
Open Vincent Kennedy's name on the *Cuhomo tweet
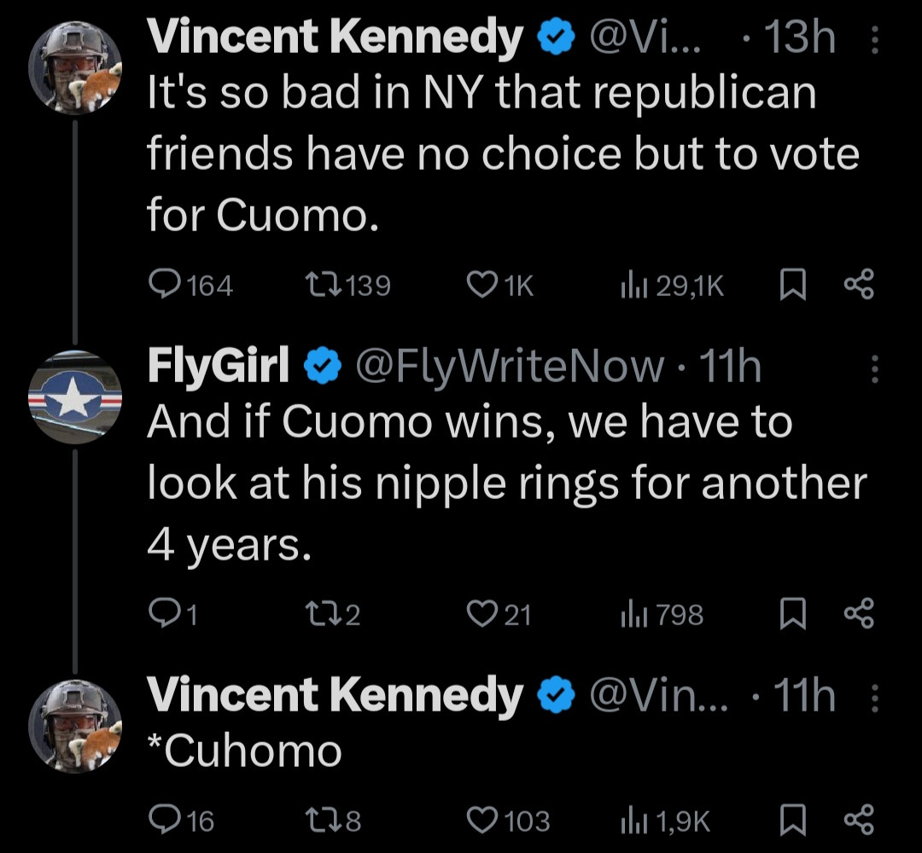[335, 696]
